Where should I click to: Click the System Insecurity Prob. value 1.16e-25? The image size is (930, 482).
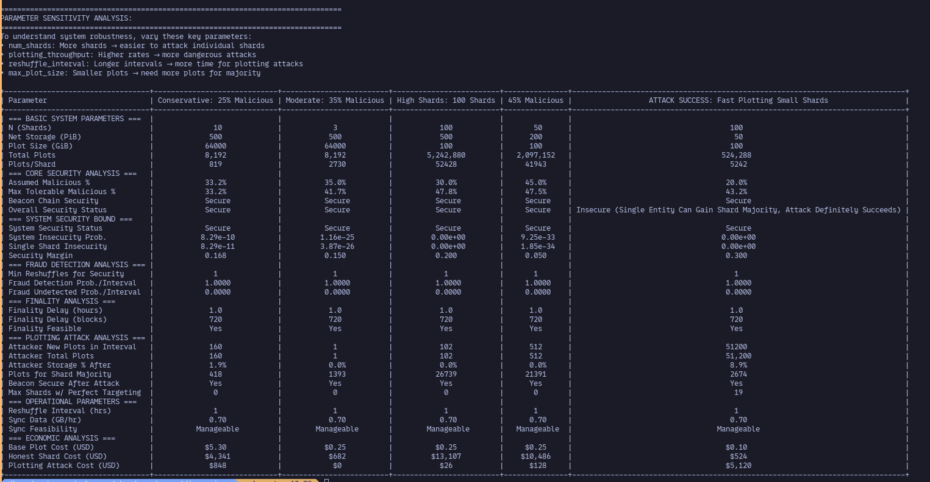click(337, 237)
